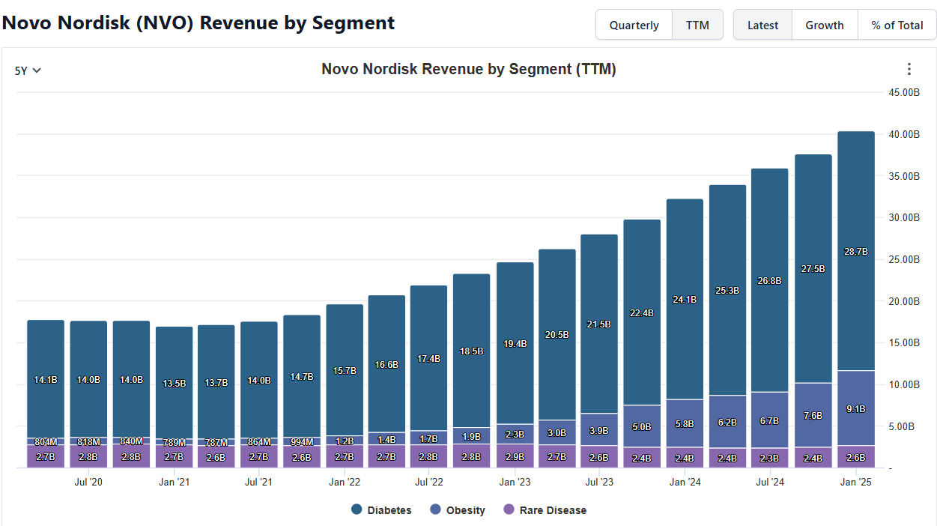Click the 25.3B Diabetes bar label
This screenshot has width=937, height=526.
727,290
